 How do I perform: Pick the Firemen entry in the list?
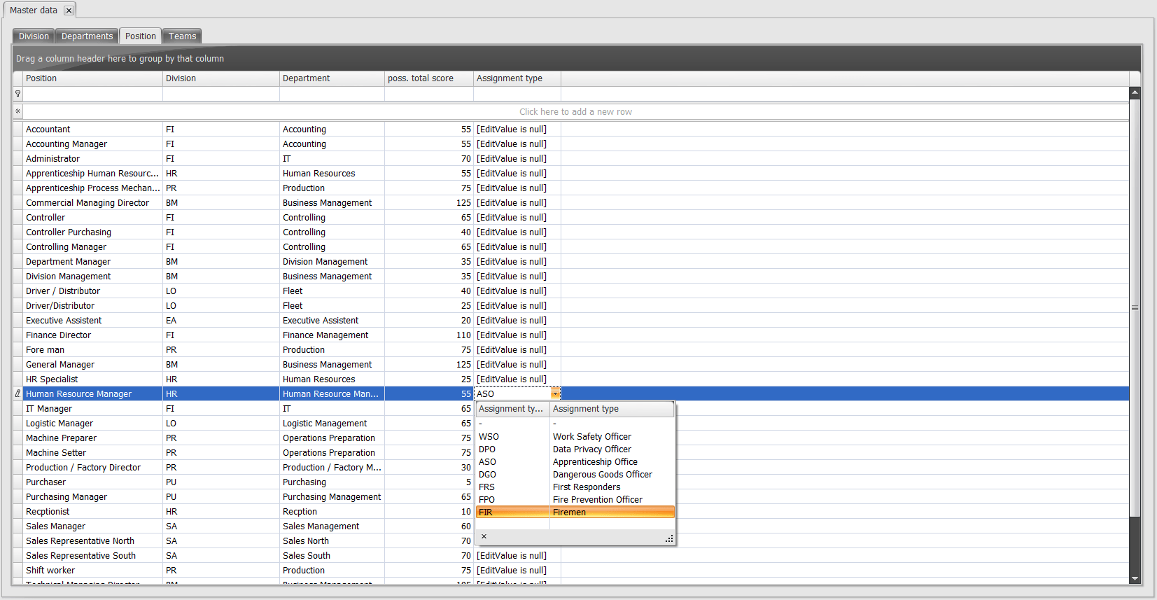[569, 512]
